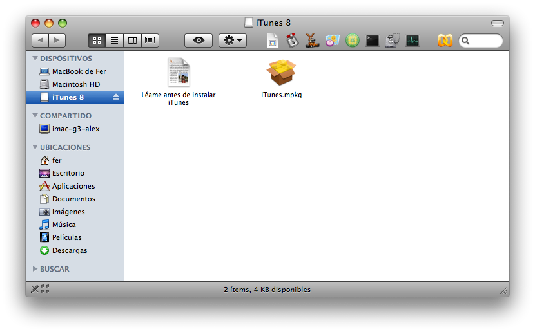Select MacBook de Fer in sidebar
This screenshot has height=332, width=535.
[x=75, y=71]
